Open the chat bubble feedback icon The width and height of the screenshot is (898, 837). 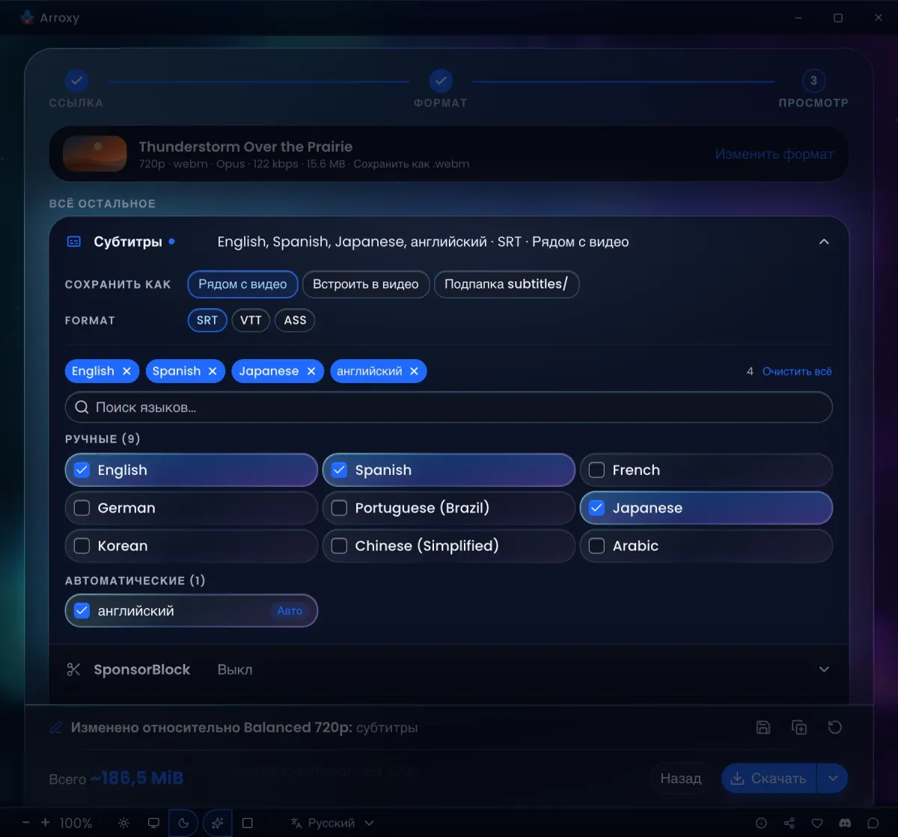click(873, 823)
